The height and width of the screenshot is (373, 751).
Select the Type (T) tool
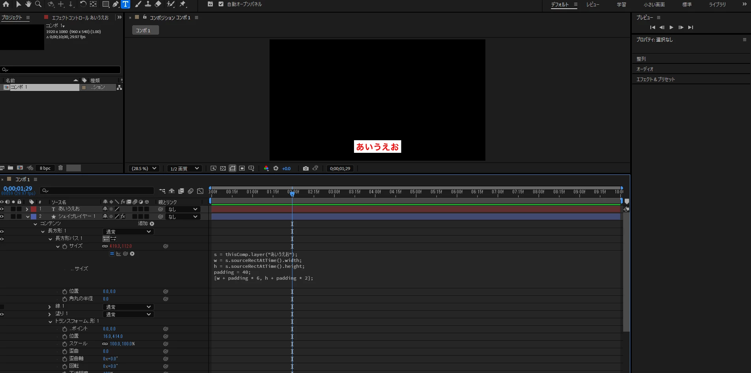tap(125, 4)
